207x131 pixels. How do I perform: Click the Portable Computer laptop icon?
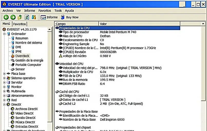(13, 65)
